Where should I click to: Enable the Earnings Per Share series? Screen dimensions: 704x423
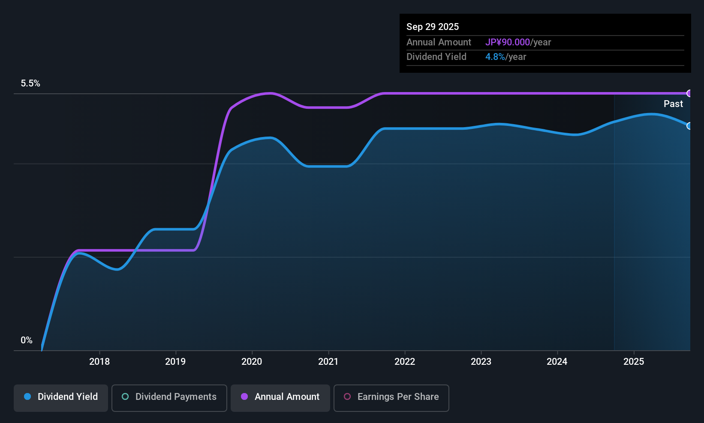391,398
